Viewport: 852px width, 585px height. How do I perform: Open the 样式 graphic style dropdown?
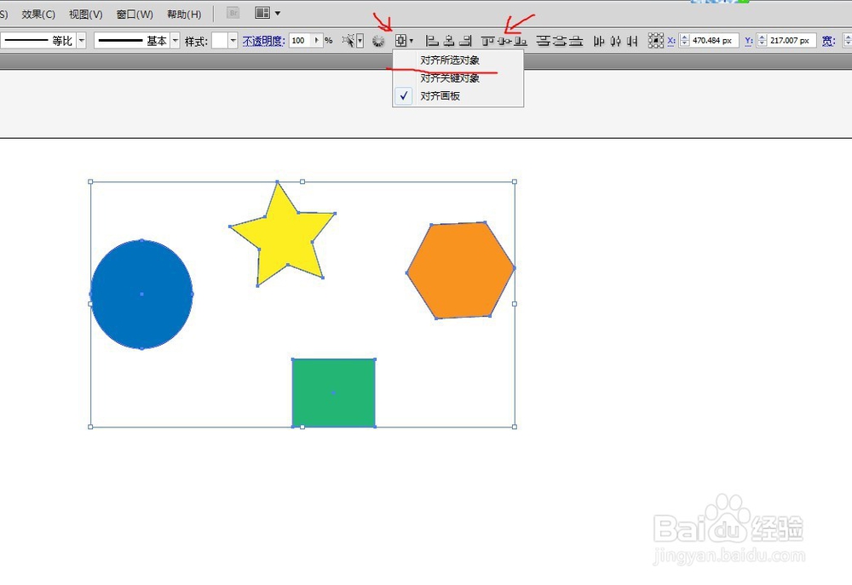(x=233, y=40)
